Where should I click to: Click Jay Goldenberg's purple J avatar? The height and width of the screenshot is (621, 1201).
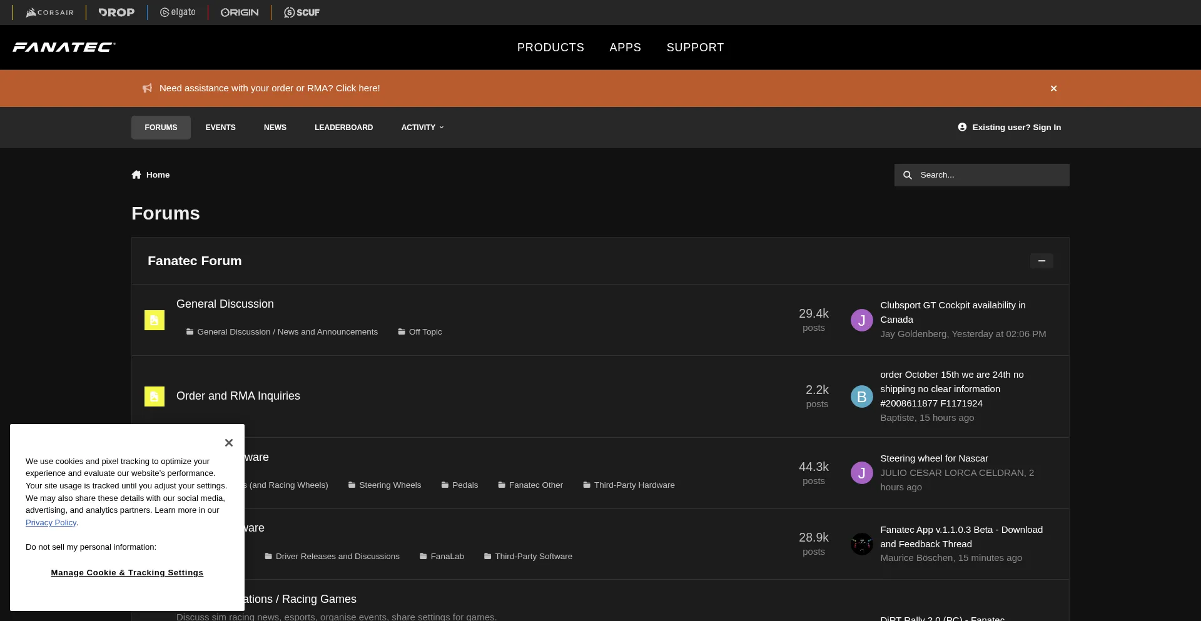click(x=861, y=320)
